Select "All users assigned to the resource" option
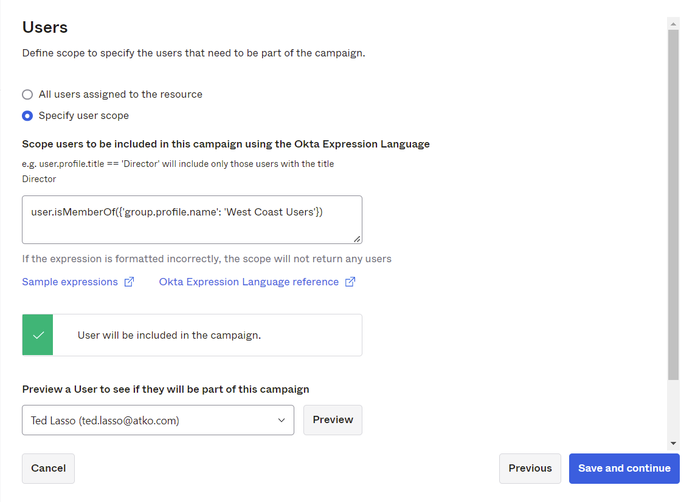This screenshot has height=502, width=695. (27, 95)
